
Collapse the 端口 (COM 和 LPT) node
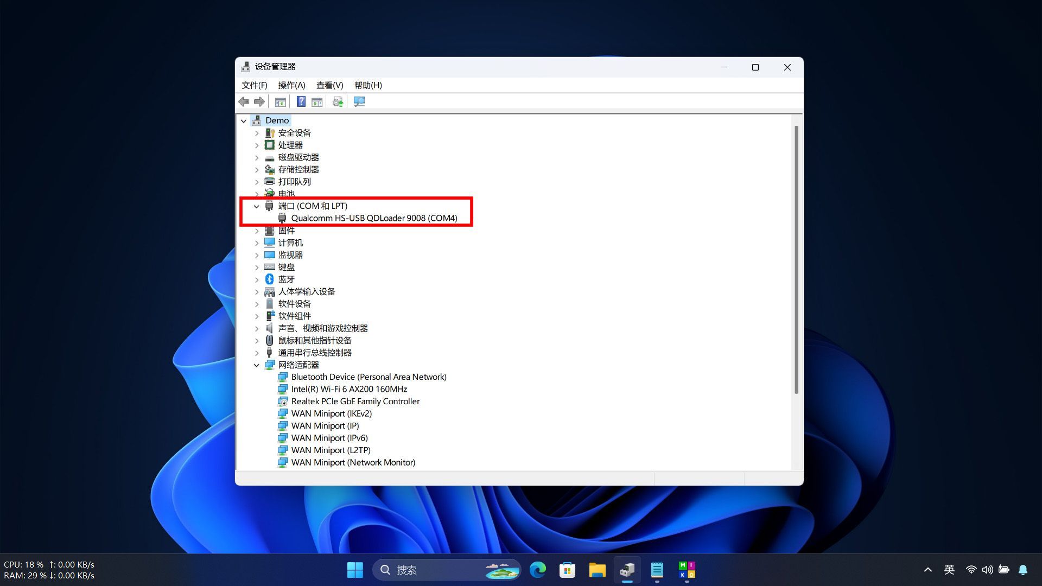tap(257, 206)
